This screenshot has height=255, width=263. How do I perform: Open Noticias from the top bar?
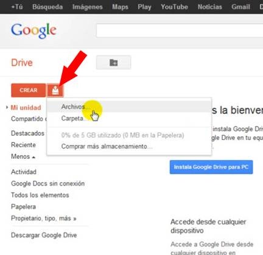tap(210, 7)
